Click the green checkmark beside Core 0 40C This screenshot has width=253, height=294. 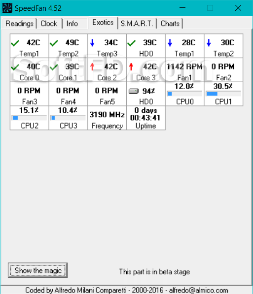(x=15, y=67)
